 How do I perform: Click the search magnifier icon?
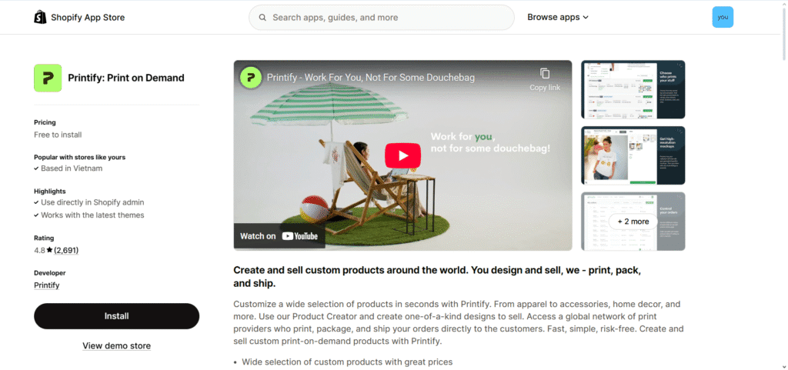pyautogui.click(x=262, y=18)
